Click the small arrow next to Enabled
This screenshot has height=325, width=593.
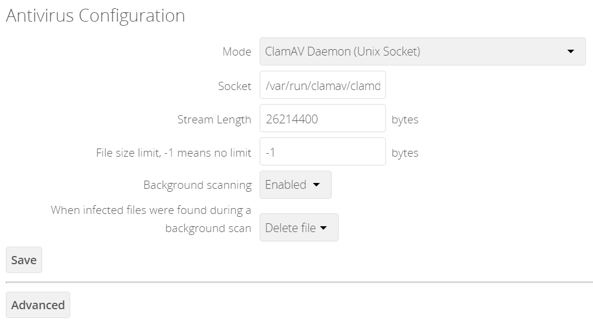coord(316,185)
